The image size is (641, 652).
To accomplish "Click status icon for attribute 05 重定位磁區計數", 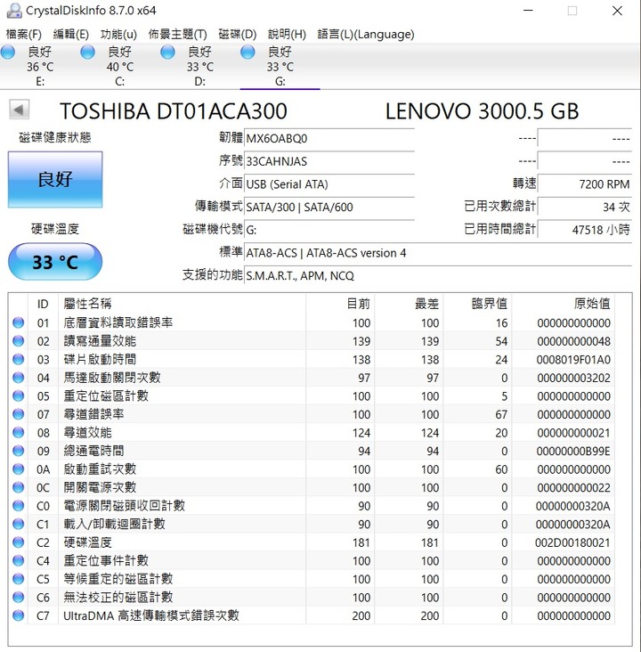I will click(19, 395).
